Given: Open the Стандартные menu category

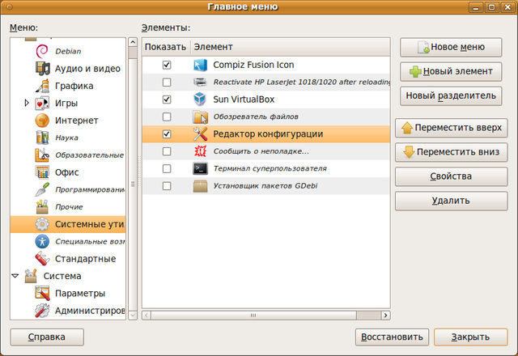Looking at the screenshot, I should (x=85, y=259).
